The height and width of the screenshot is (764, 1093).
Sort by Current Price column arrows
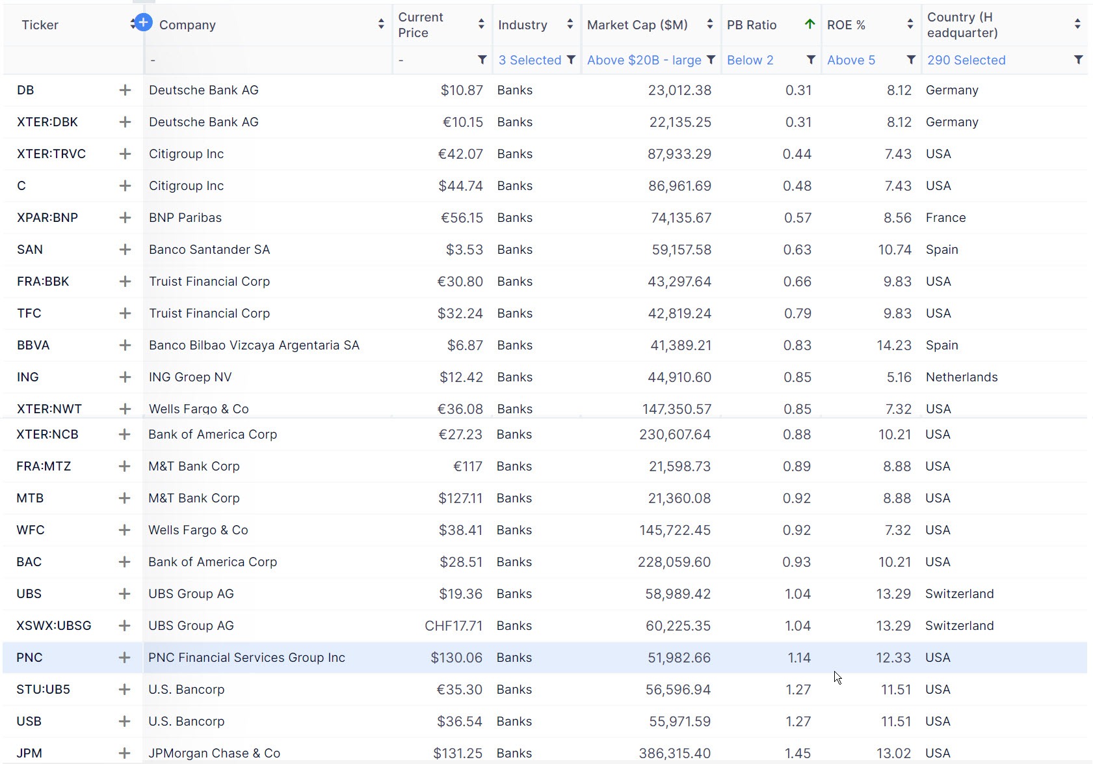coord(481,25)
